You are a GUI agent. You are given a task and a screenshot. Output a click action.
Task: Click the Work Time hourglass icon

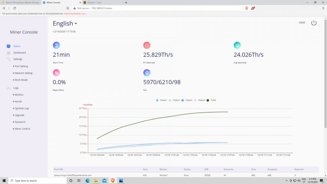56,45
